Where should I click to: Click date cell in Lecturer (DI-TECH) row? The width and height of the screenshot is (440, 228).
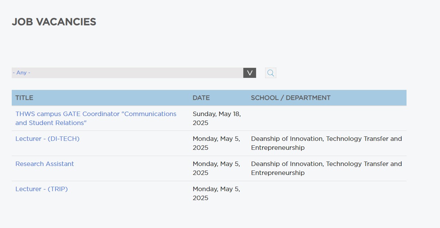click(216, 143)
